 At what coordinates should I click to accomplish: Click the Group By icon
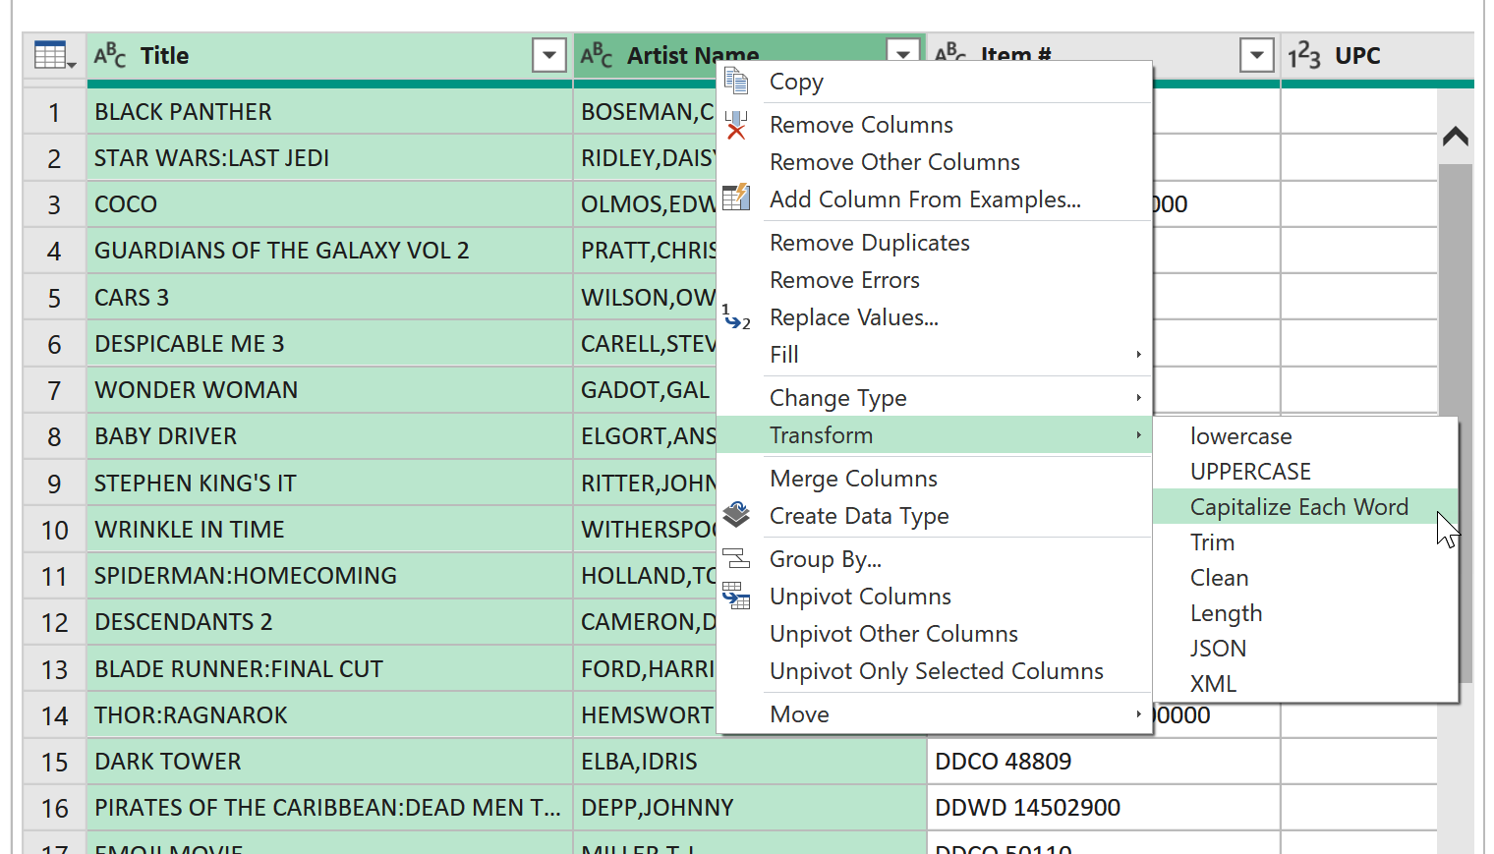pos(736,558)
